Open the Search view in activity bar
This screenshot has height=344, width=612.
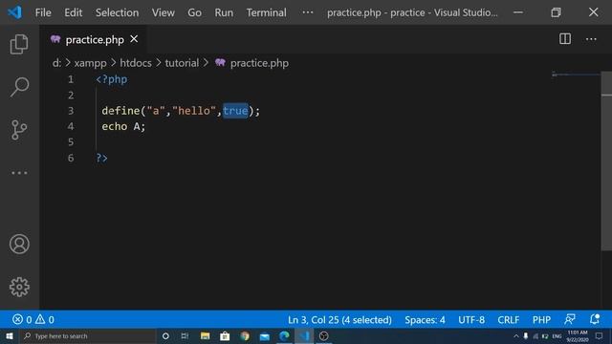(x=19, y=87)
